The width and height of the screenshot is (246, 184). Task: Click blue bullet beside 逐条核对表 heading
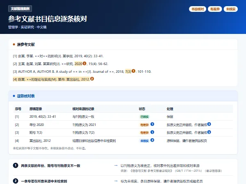pyautogui.click(x=14, y=96)
